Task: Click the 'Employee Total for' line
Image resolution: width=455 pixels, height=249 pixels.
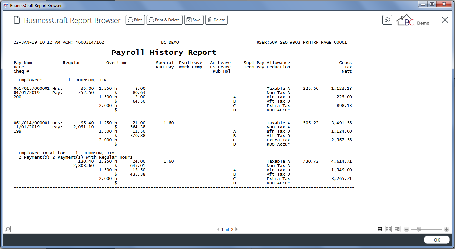Action: click(x=67, y=153)
